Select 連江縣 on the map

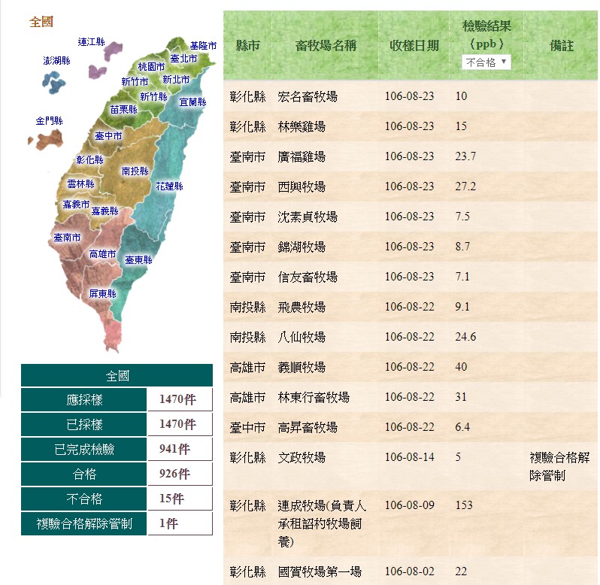[x=92, y=42]
